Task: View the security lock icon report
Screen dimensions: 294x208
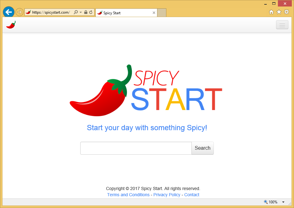Action: [86, 12]
